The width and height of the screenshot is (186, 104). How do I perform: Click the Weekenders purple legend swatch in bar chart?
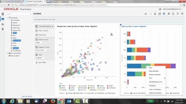pyautogui.click(x=171, y=93)
